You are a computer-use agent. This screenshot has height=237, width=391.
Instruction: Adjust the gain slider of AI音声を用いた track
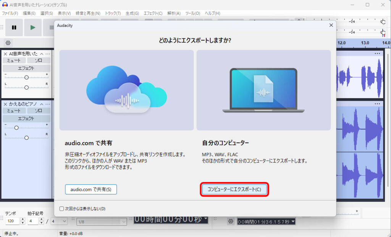(26, 77)
